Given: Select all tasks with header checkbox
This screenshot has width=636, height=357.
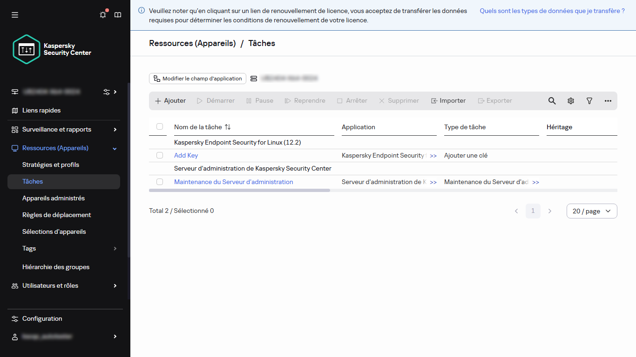Looking at the screenshot, I should (x=160, y=126).
